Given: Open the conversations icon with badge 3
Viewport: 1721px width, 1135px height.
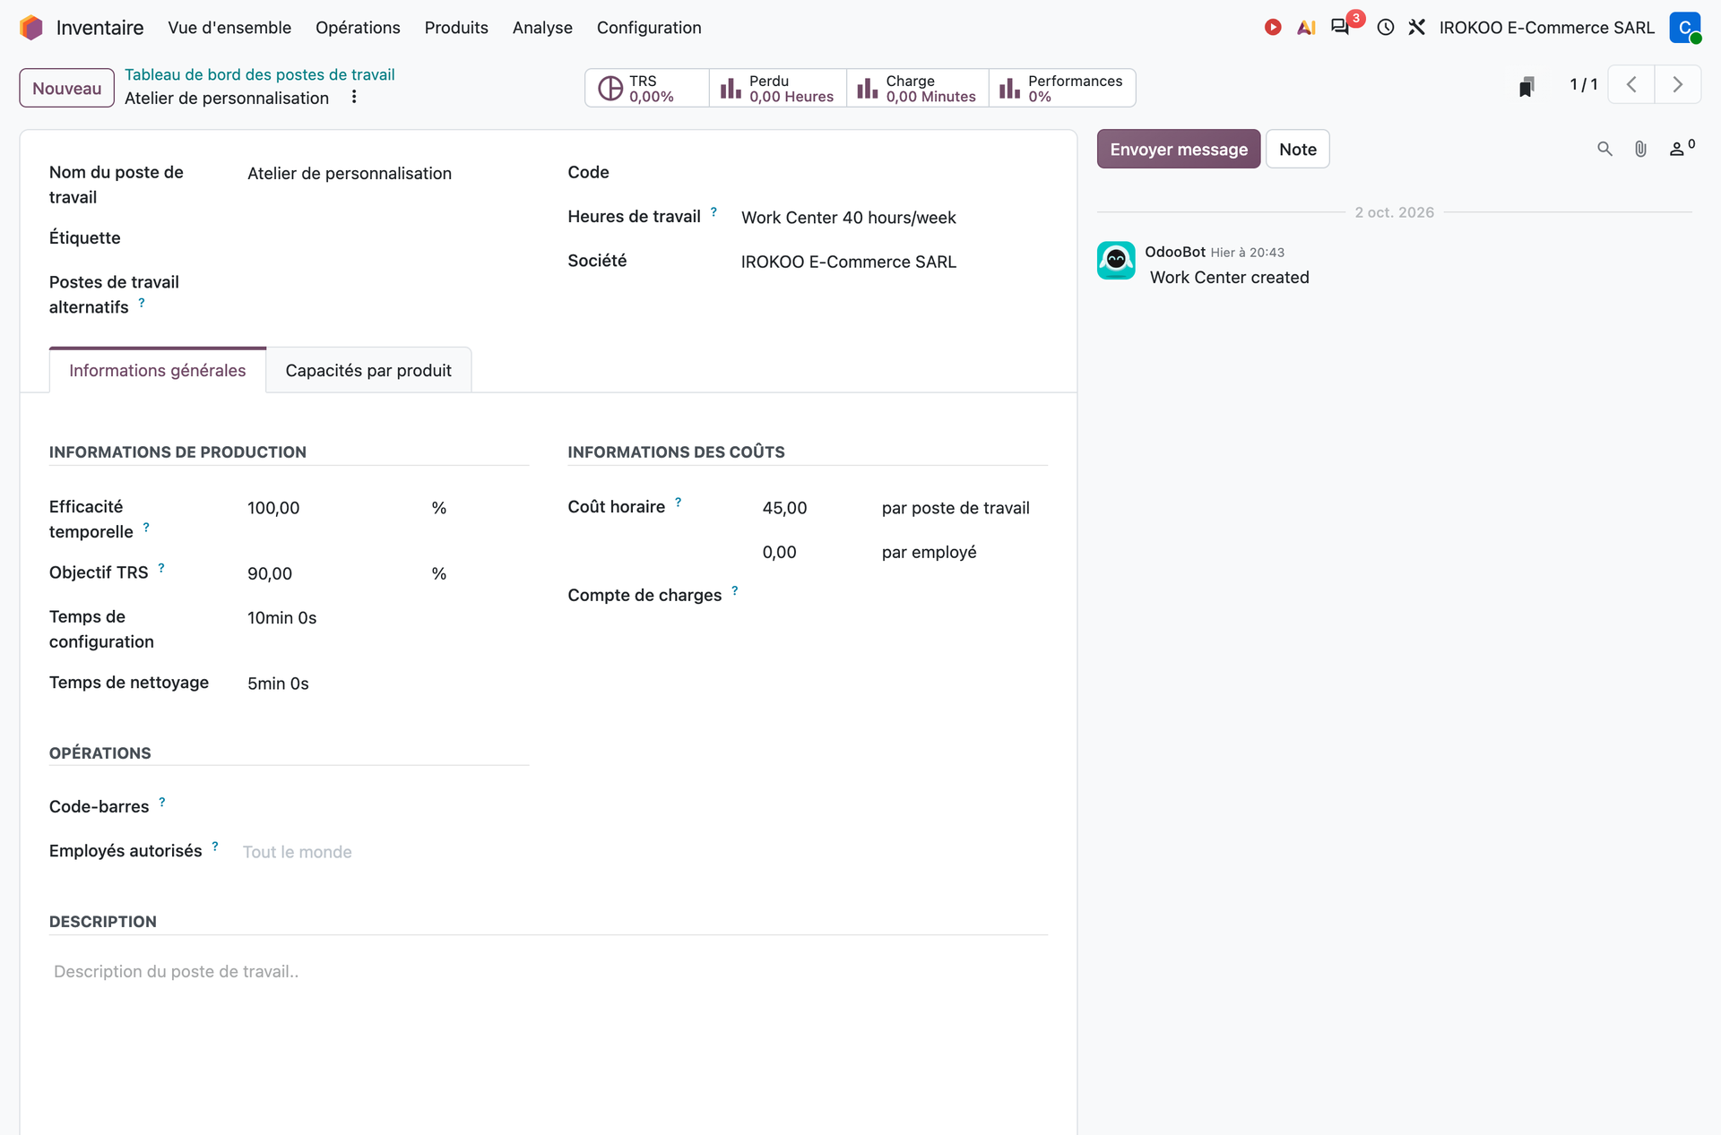Looking at the screenshot, I should (x=1341, y=27).
